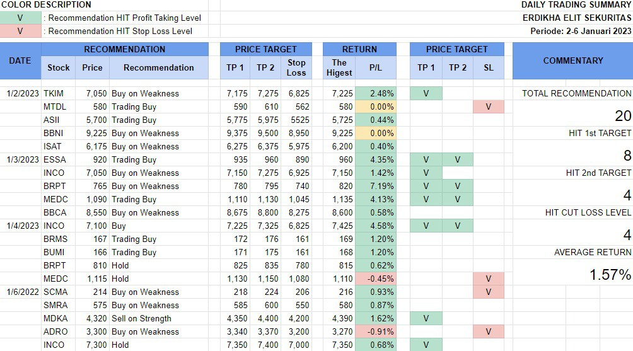Click the Higest column header
This screenshot has width=633, height=351.
point(339,67)
